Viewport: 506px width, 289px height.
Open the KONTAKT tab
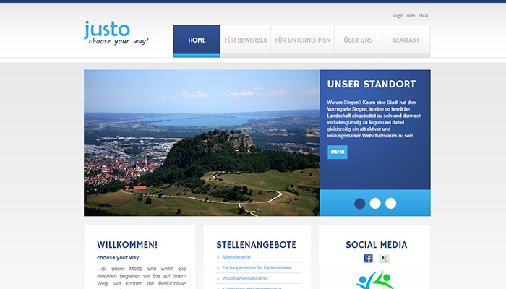point(406,41)
